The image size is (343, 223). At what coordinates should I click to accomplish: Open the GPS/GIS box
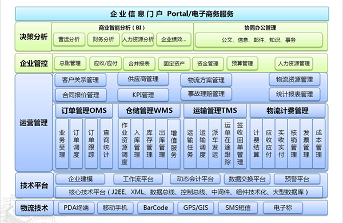point(196,208)
